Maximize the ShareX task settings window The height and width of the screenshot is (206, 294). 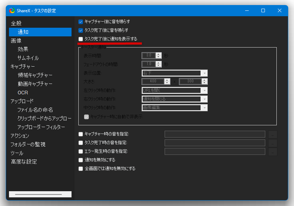pos(263,11)
